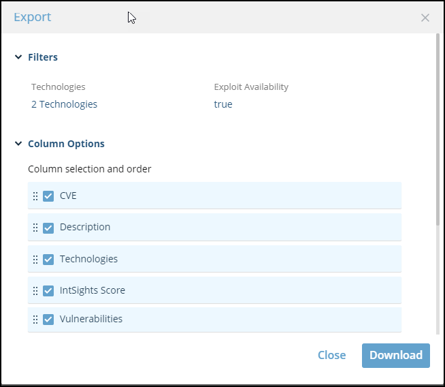Viewport: 445px width, 387px height.
Task: Uncheck the IntSights Score checkbox
Action: point(48,291)
